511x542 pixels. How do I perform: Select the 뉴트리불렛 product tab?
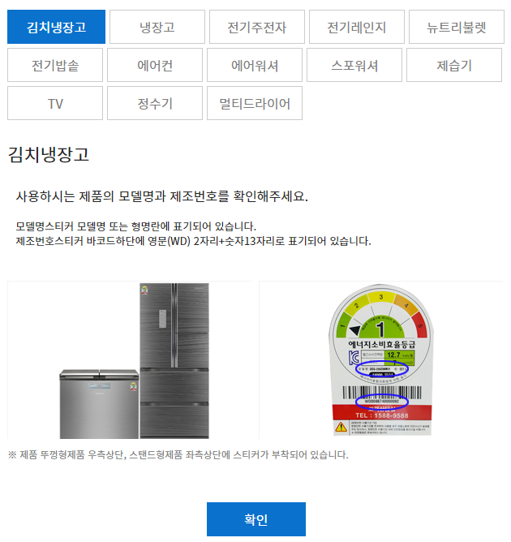(457, 27)
